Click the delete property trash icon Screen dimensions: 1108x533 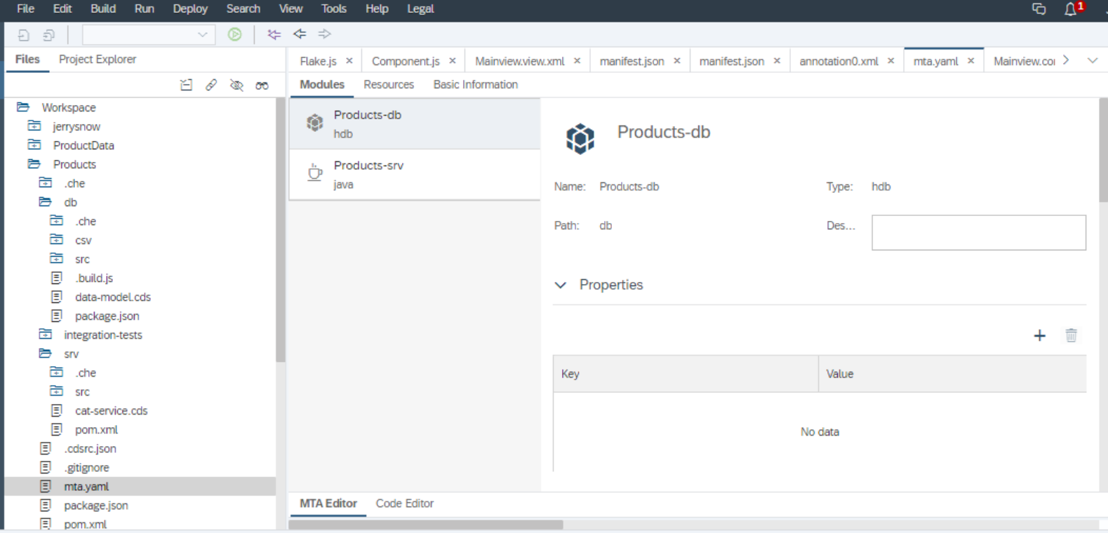coord(1071,336)
